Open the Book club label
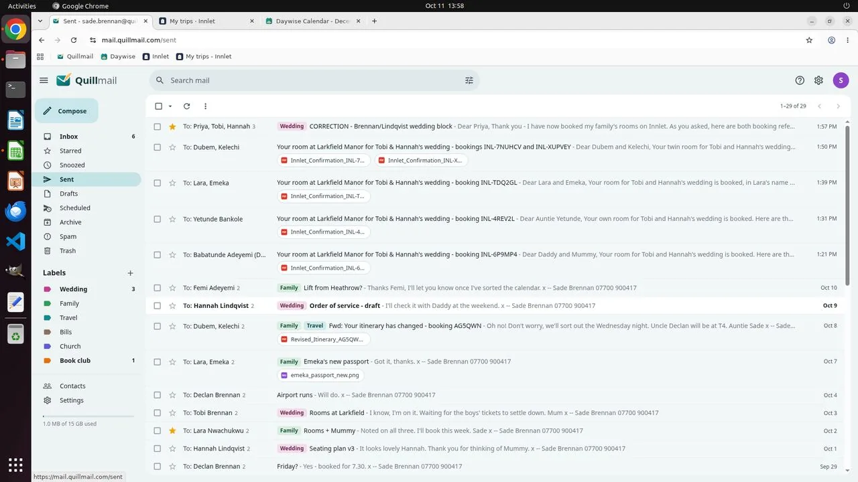 [x=87, y=360]
